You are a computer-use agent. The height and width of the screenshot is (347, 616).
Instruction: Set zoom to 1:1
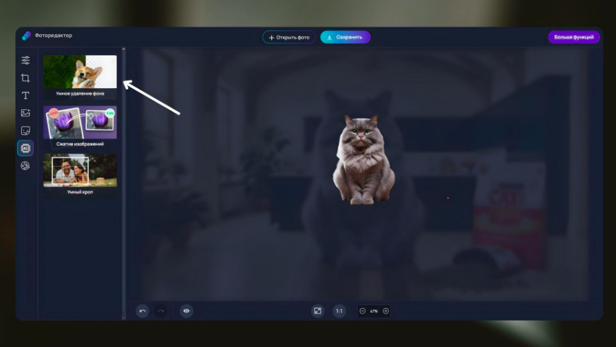coord(339,311)
